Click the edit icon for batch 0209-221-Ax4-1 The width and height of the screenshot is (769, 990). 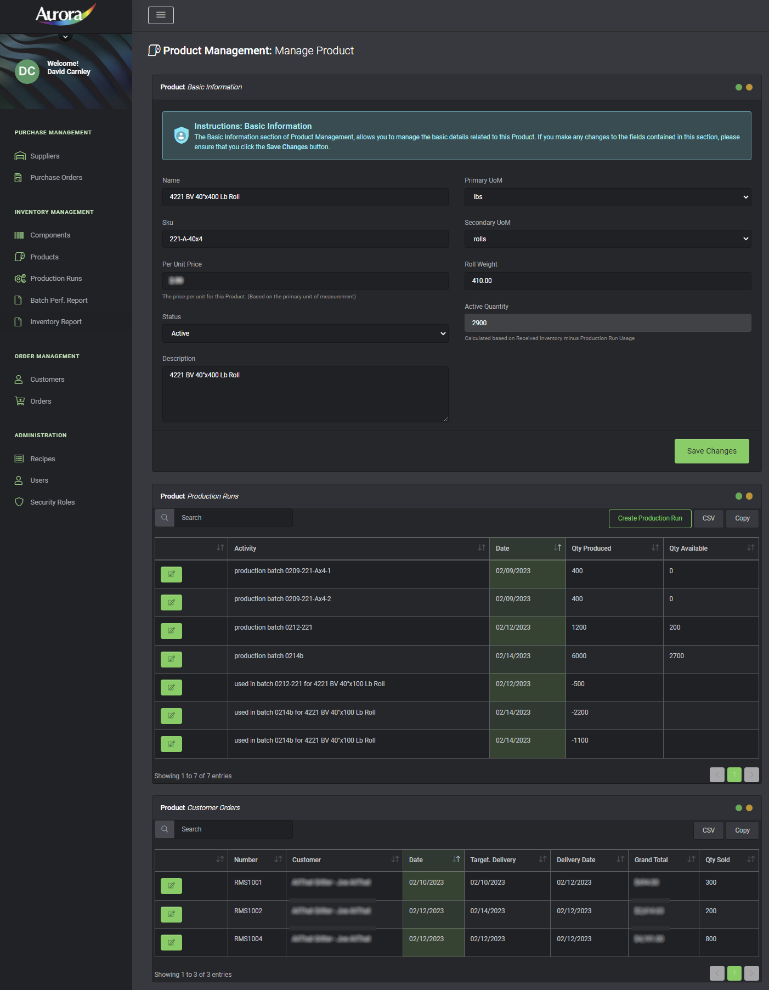[171, 574]
